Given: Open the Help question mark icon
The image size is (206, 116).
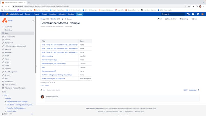Looking at the screenshot, I should click(x=193, y=14).
